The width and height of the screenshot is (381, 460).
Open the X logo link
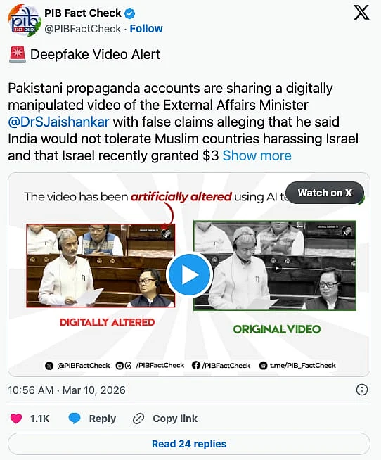tap(361, 13)
